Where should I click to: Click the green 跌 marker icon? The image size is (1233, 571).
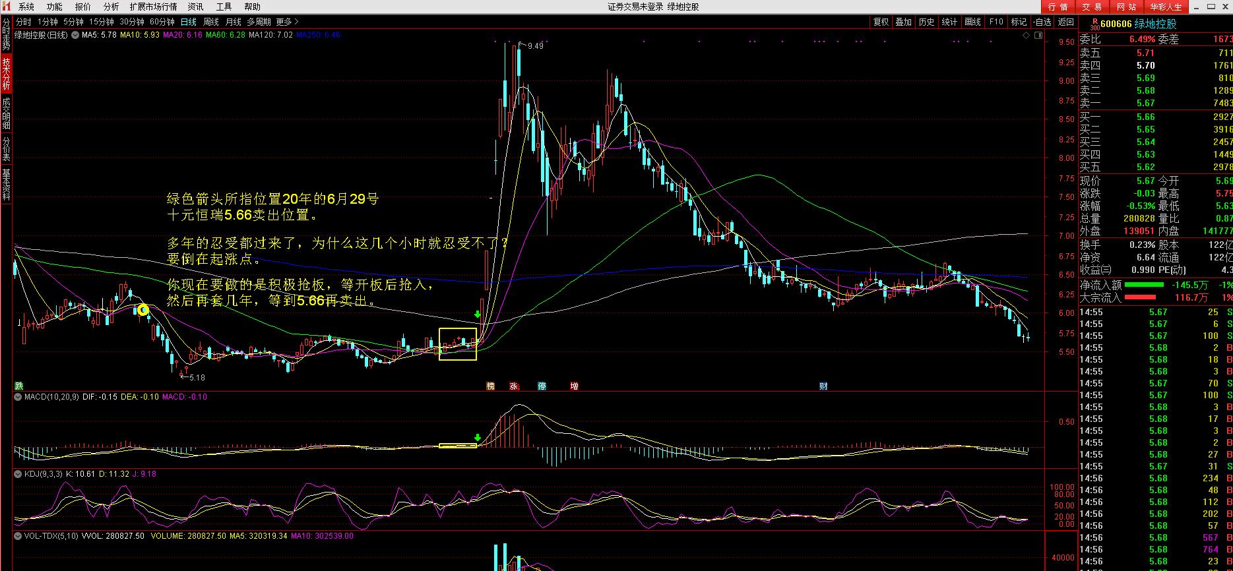pyautogui.click(x=19, y=386)
